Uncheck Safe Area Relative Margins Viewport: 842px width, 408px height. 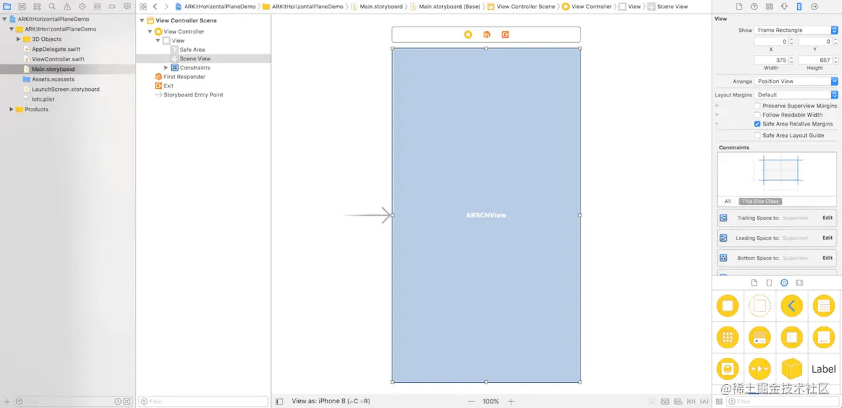click(757, 124)
